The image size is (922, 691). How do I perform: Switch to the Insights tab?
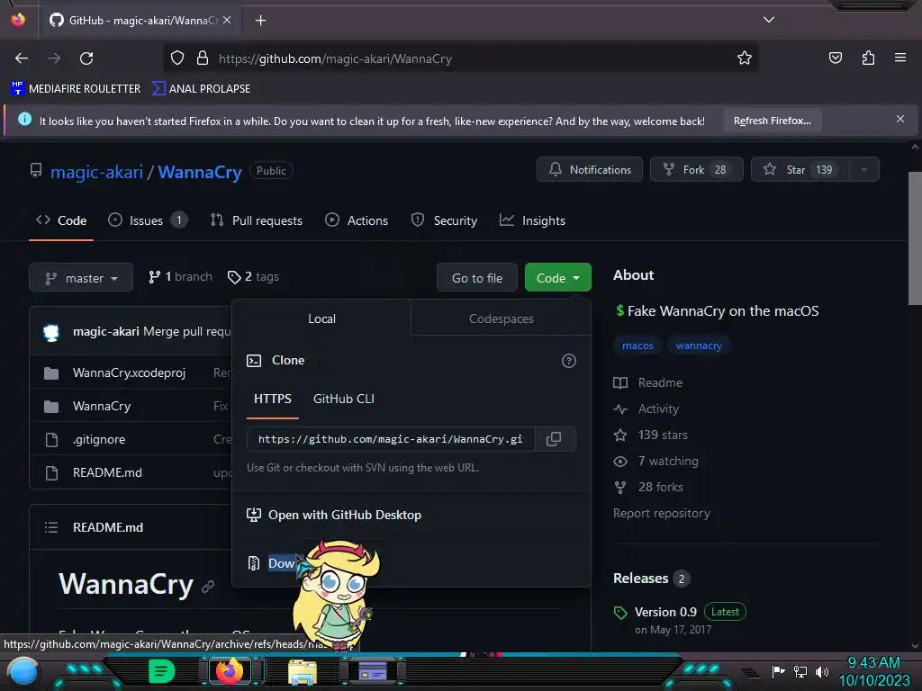click(x=532, y=220)
